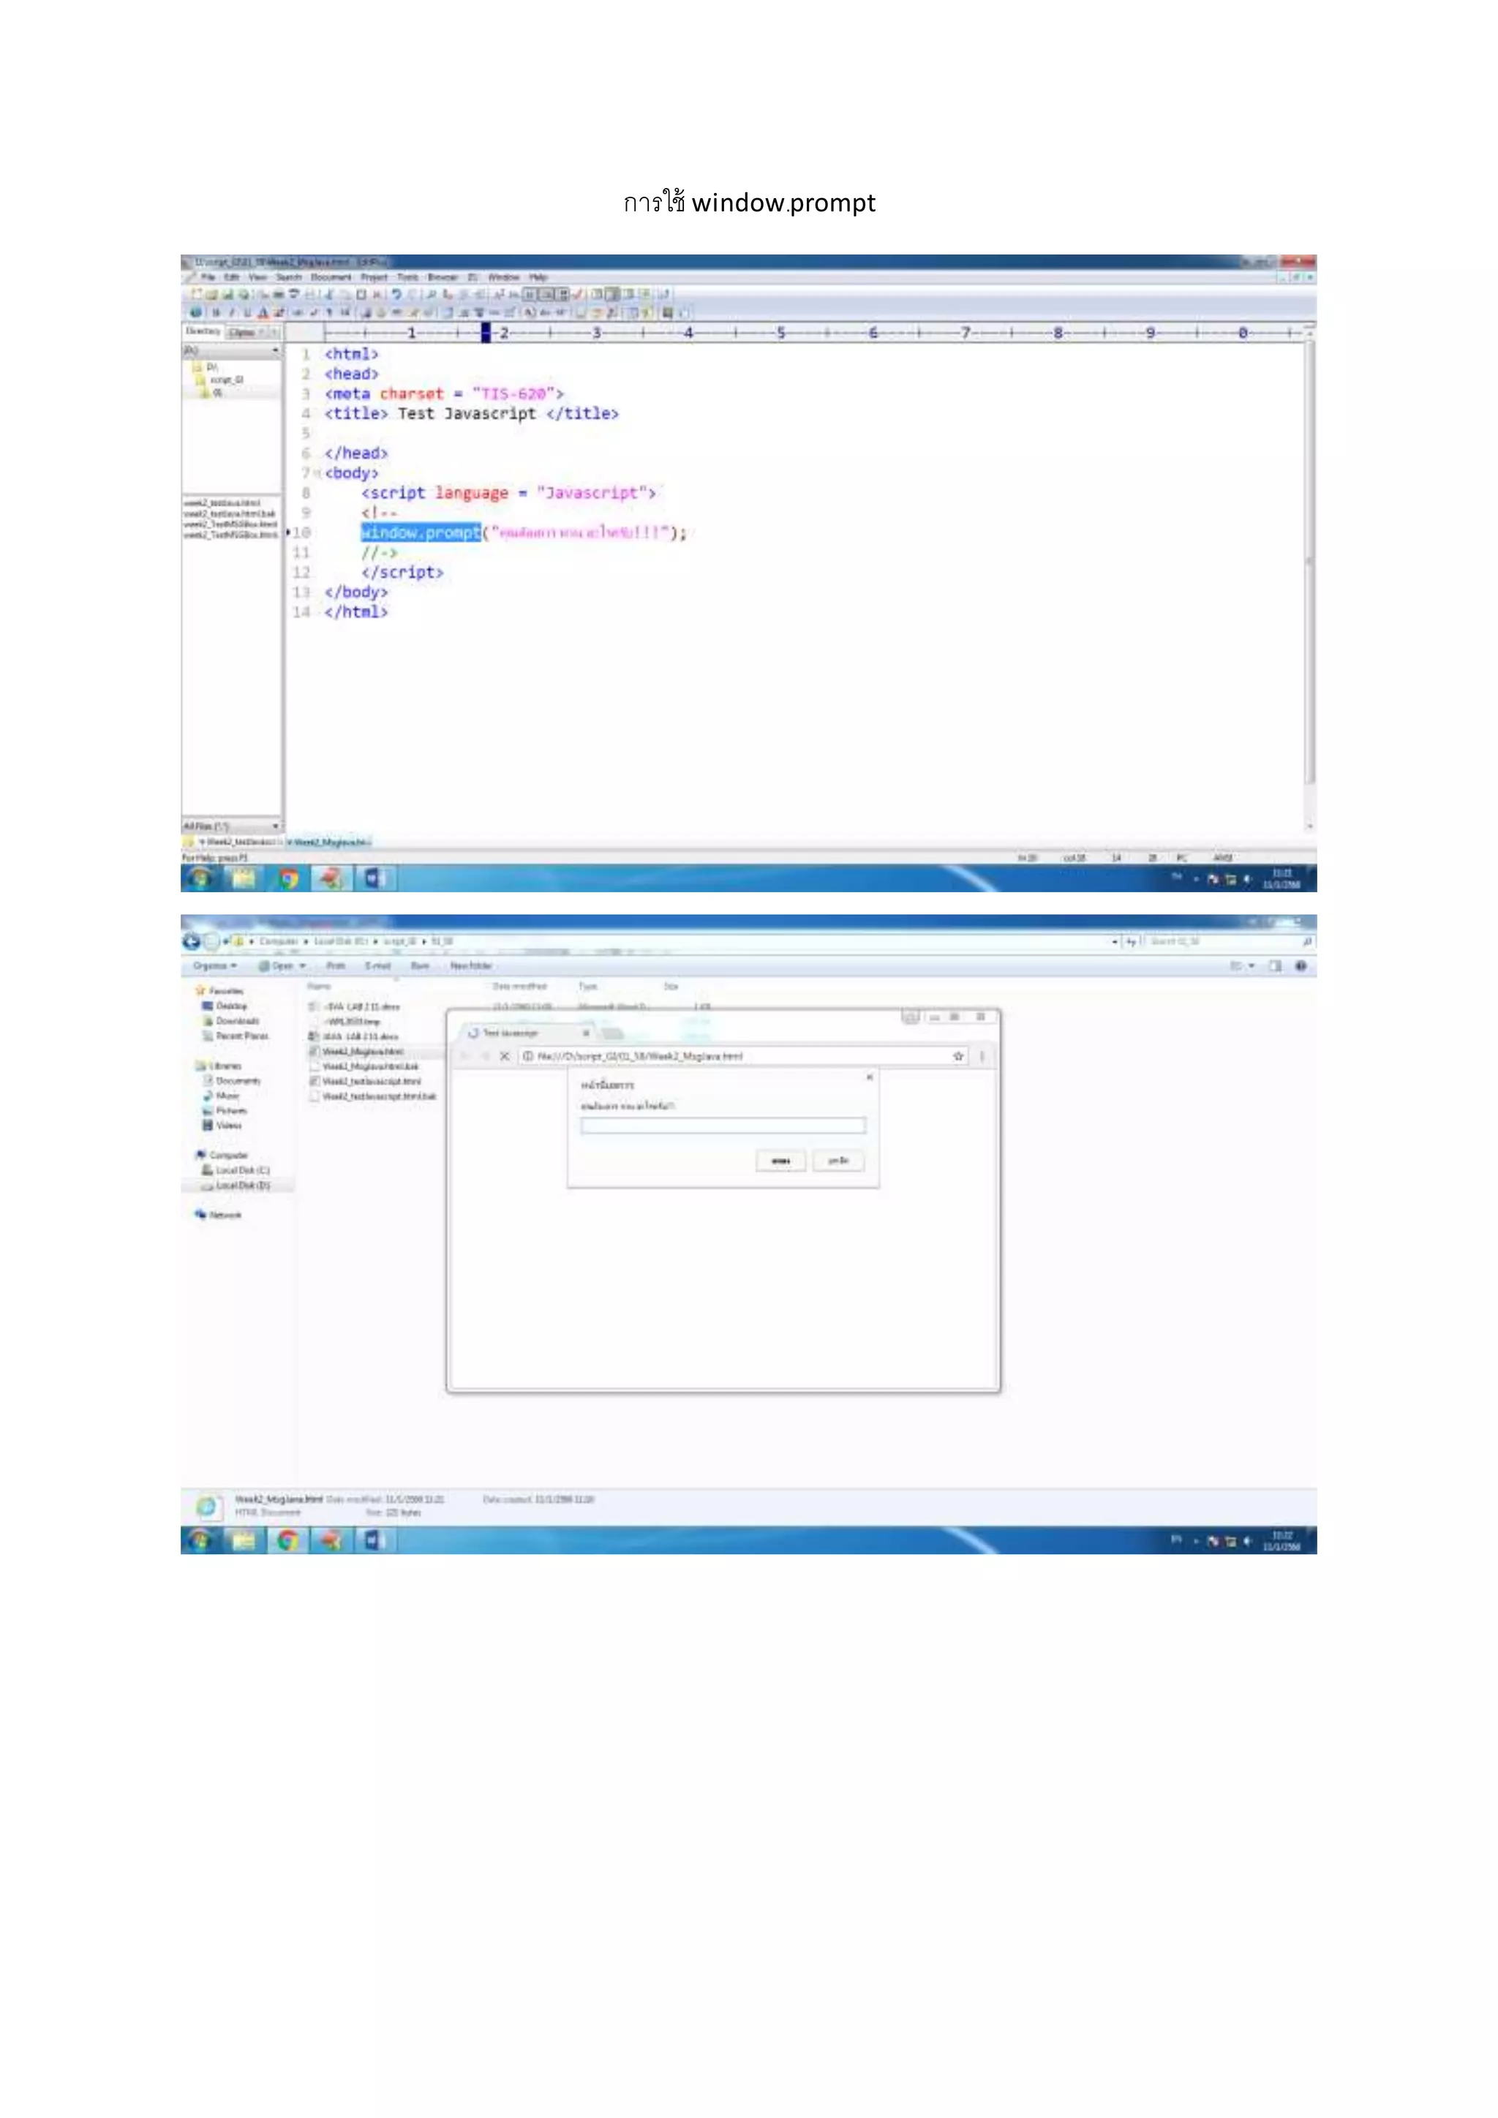The width and height of the screenshot is (1498, 2118).
Task: Click the Start button under the EditPlus window
Action: coord(200,878)
